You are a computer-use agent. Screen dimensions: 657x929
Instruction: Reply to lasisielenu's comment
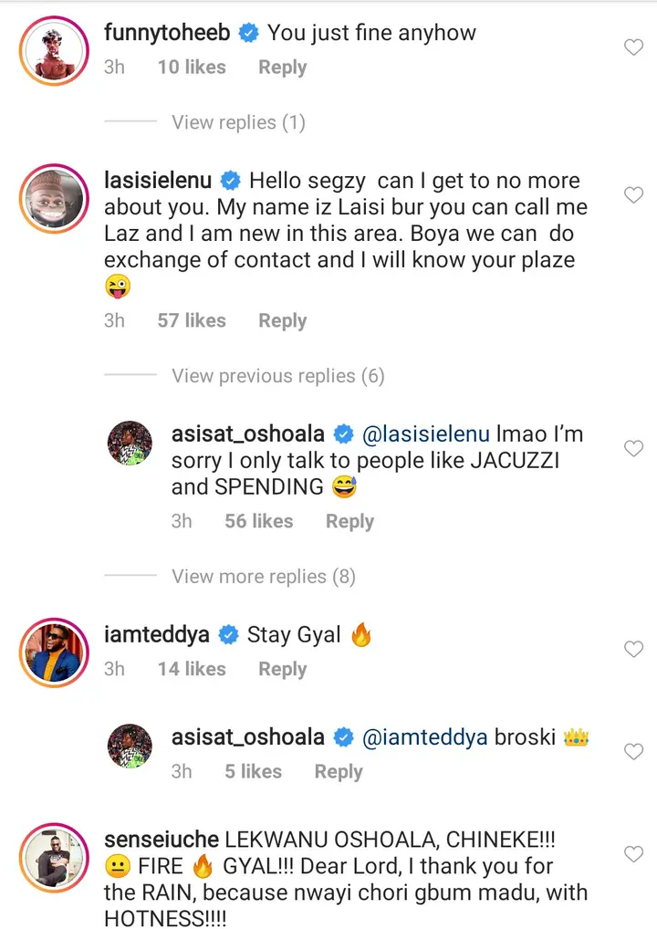(x=282, y=321)
